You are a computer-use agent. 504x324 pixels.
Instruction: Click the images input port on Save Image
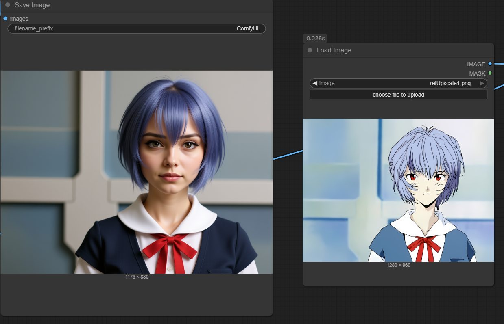point(5,19)
